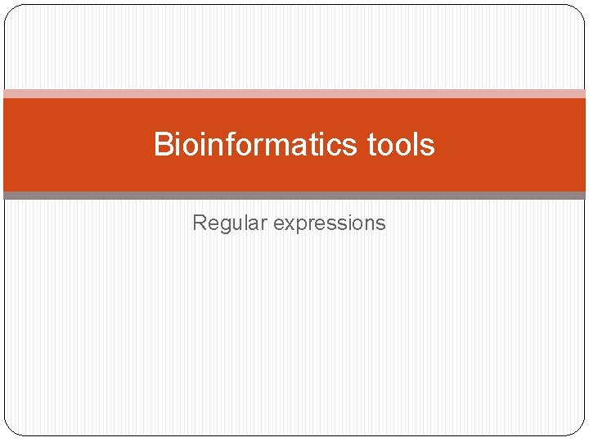Click the slide's rounded top-left corner

coord(11,11)
